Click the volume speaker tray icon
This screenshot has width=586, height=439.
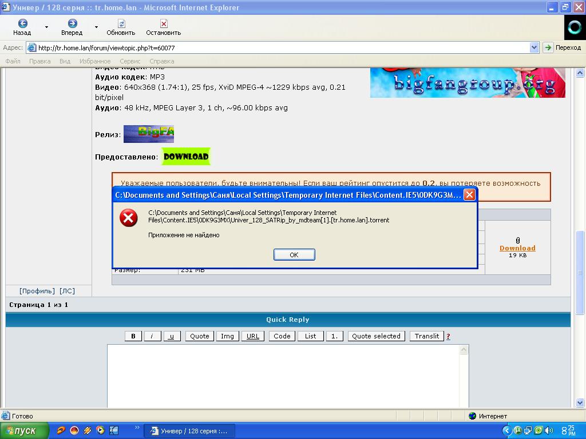click(x=549, y=431)
